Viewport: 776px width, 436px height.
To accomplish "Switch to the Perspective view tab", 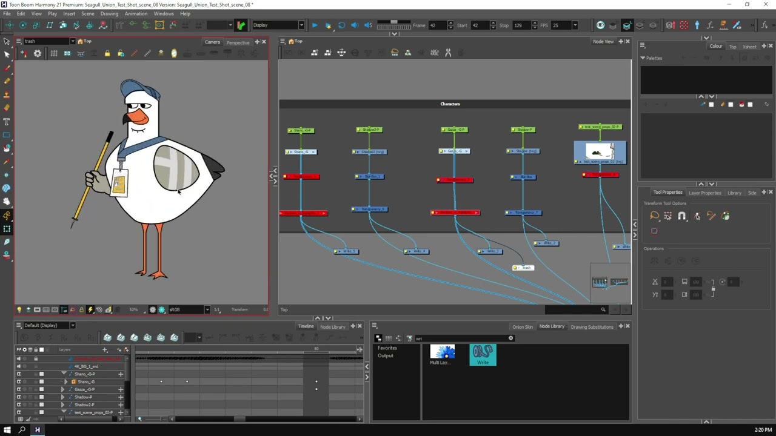I will [238, 42].
